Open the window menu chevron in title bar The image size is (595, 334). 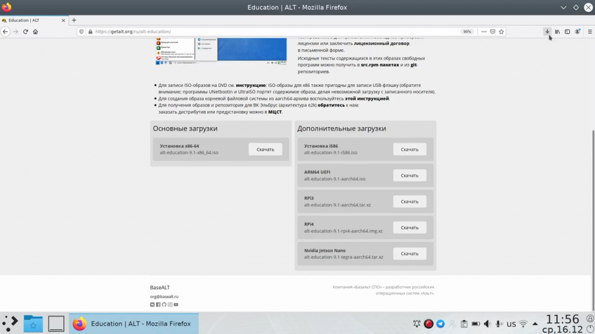564,8
